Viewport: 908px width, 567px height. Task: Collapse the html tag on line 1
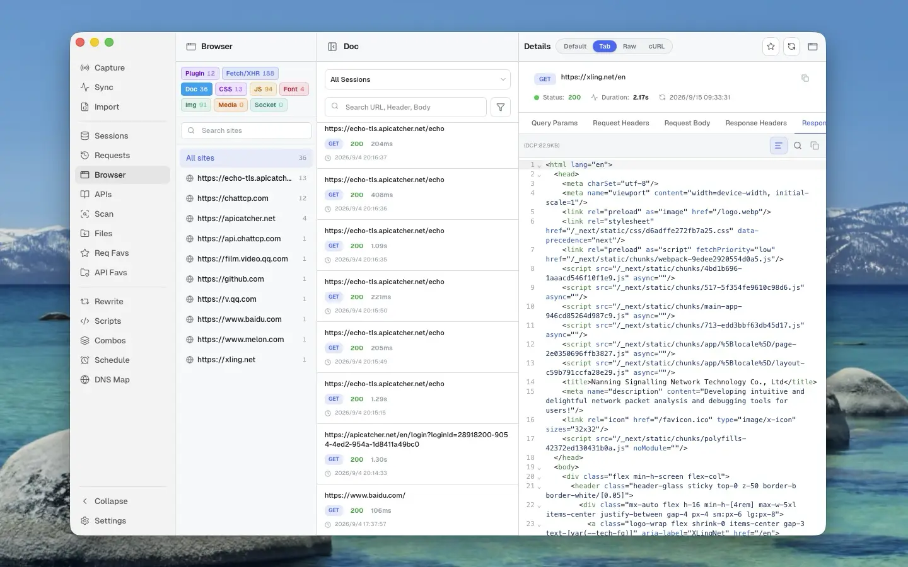pyautogui.click(x=539, y=165)
